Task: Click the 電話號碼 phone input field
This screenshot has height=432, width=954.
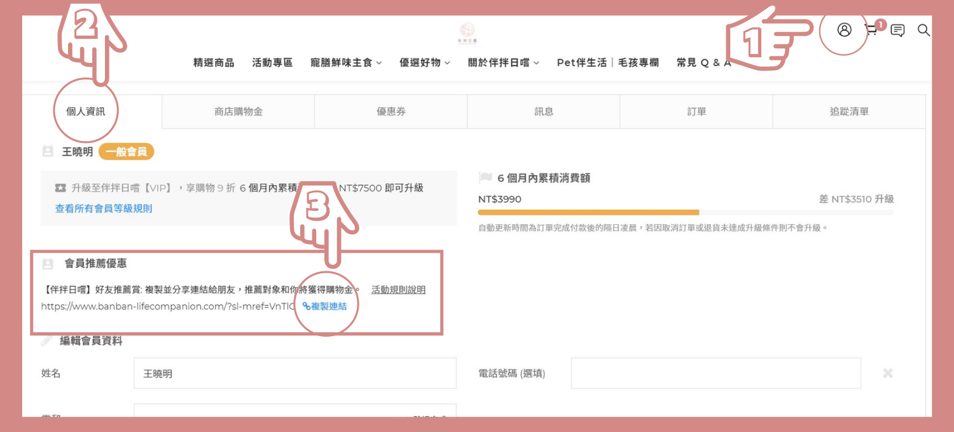Action: 715,374
